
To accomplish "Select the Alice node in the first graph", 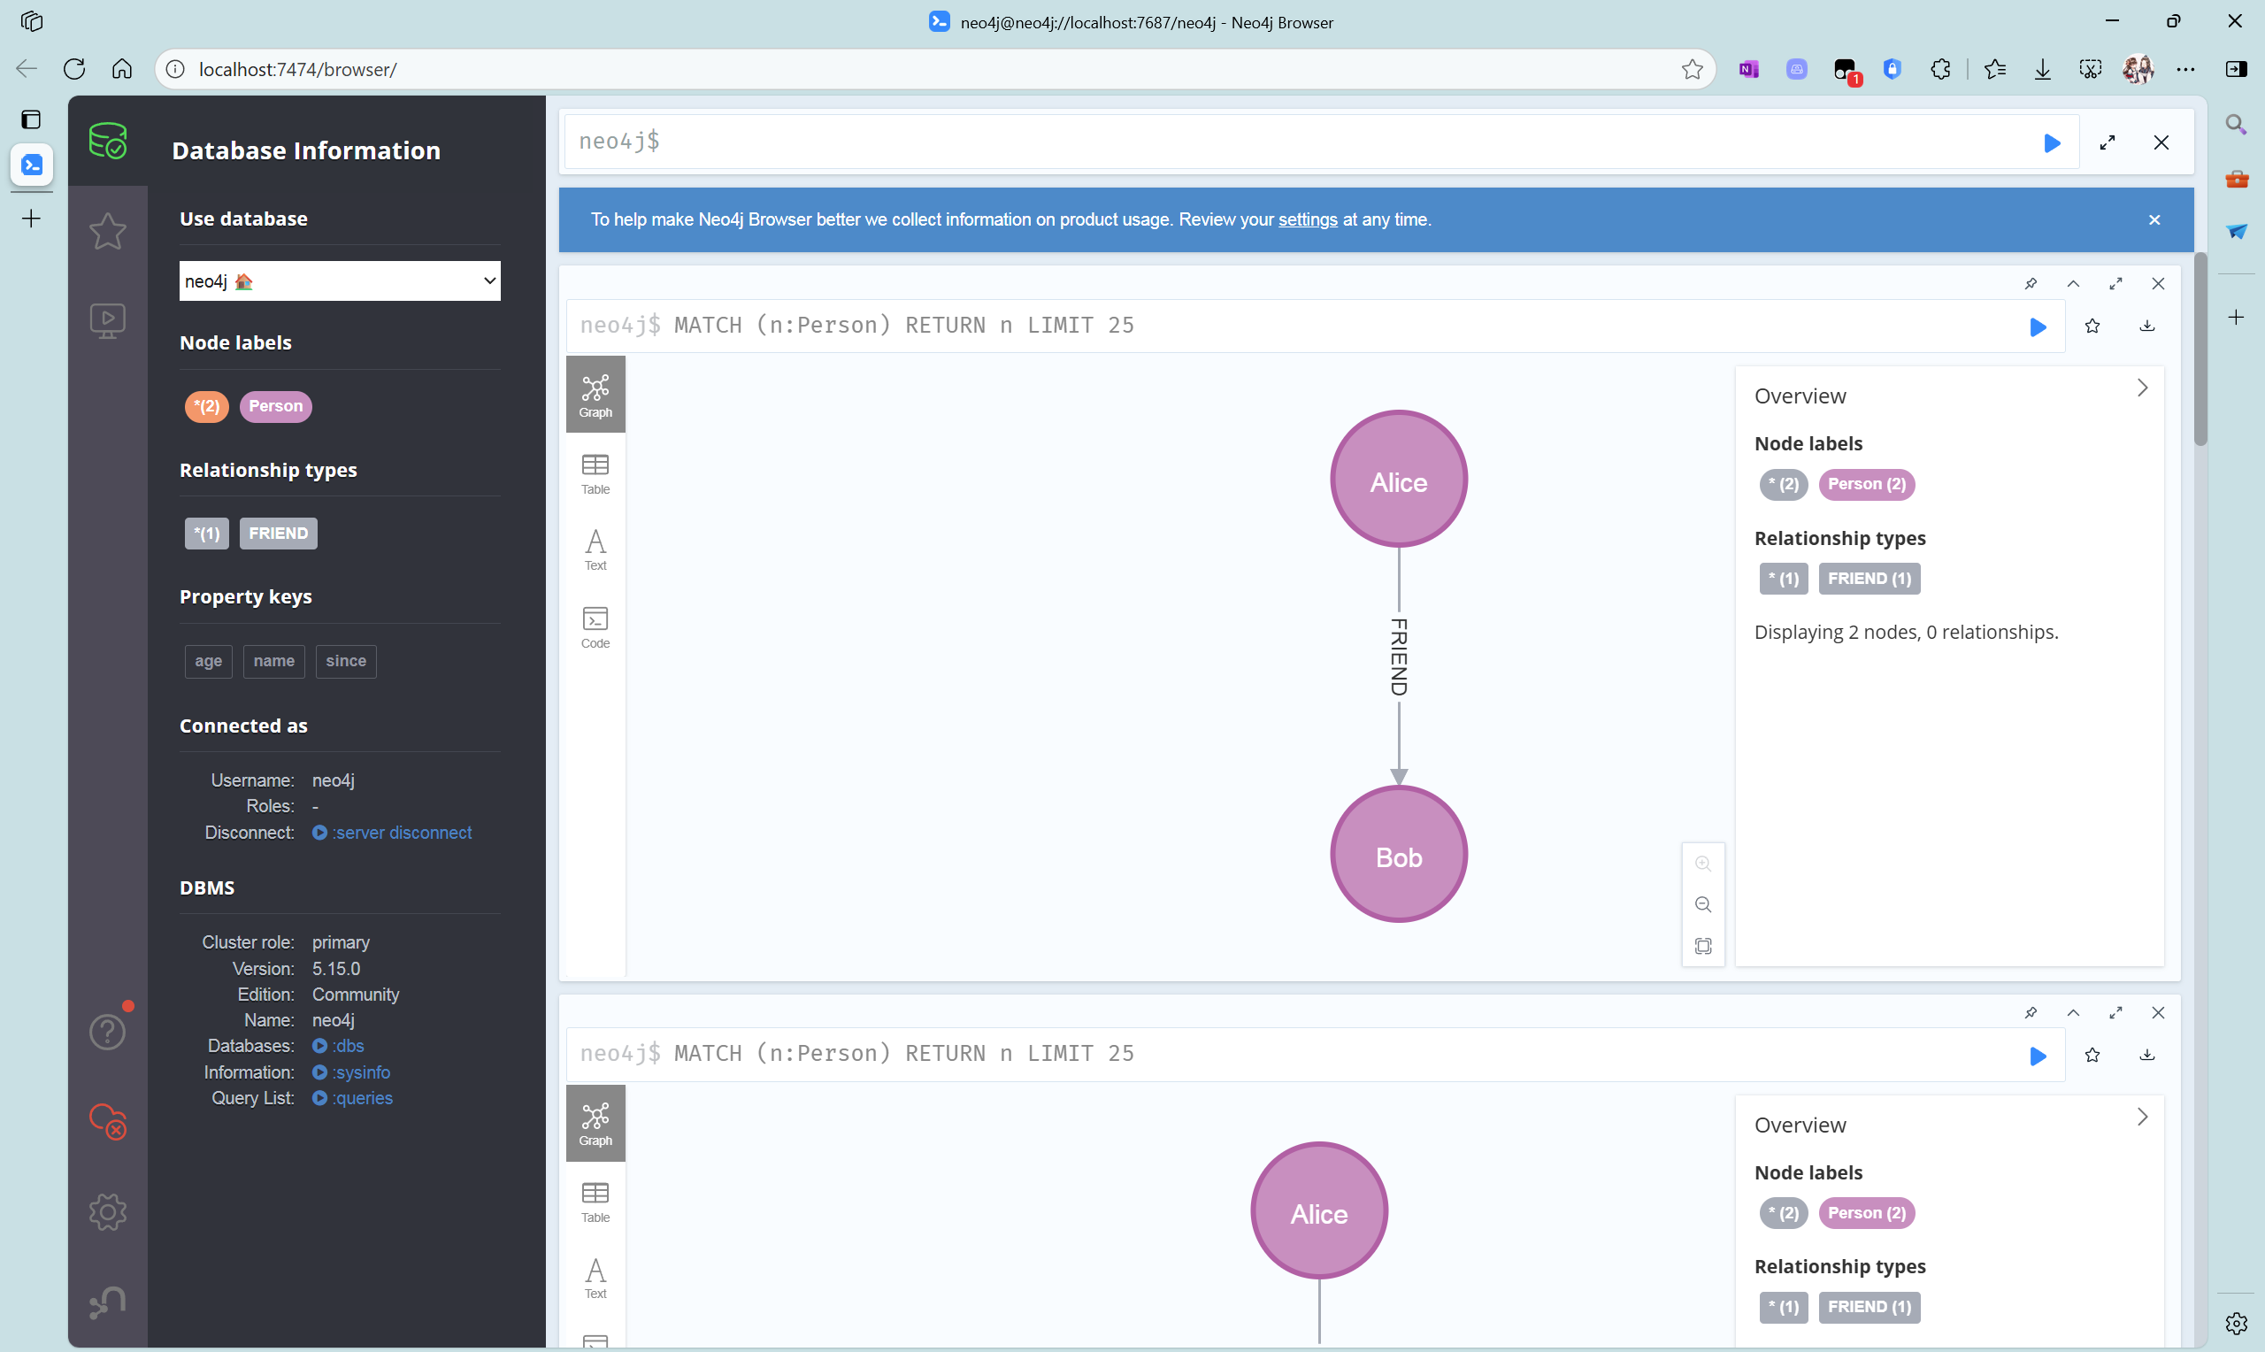I will tap(1399, 480).
